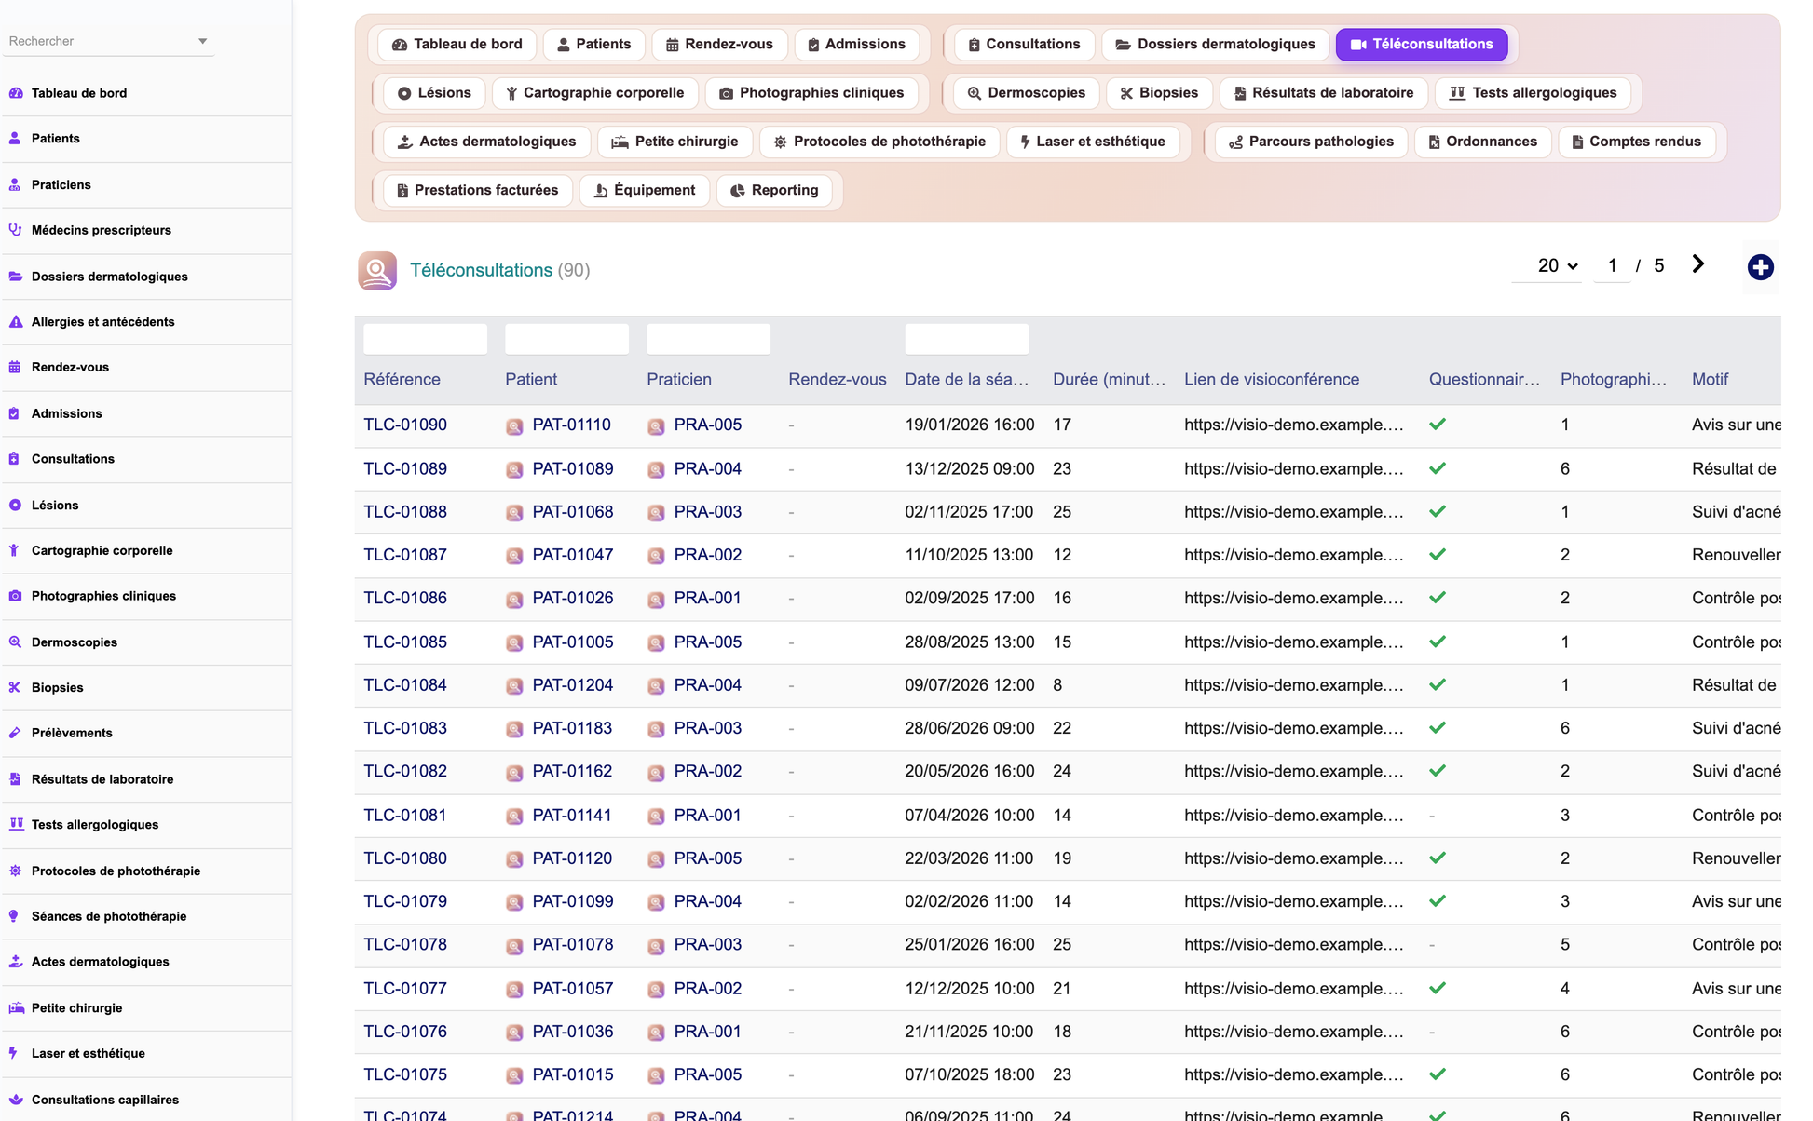Click Allergies et antécédents warning icon
This screenshot has height=1121, width=1813.
click(x=15, y=322)
